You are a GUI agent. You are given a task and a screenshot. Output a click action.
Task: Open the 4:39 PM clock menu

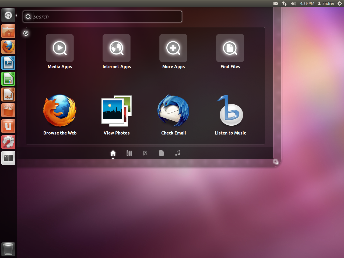tap(307, 3)
